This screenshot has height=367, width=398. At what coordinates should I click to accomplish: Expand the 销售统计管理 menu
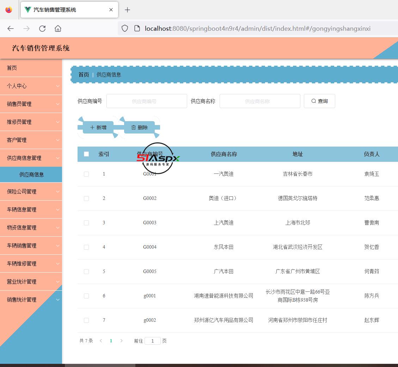click(31, 300)
